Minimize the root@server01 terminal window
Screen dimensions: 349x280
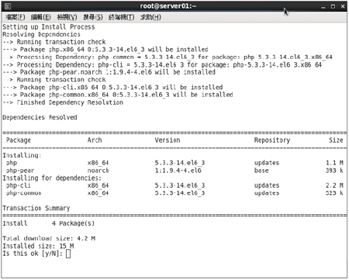click(323, 7)
